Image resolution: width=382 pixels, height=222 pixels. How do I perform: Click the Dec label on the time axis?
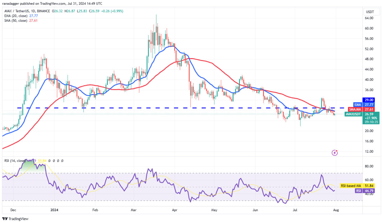click(13, 210)
